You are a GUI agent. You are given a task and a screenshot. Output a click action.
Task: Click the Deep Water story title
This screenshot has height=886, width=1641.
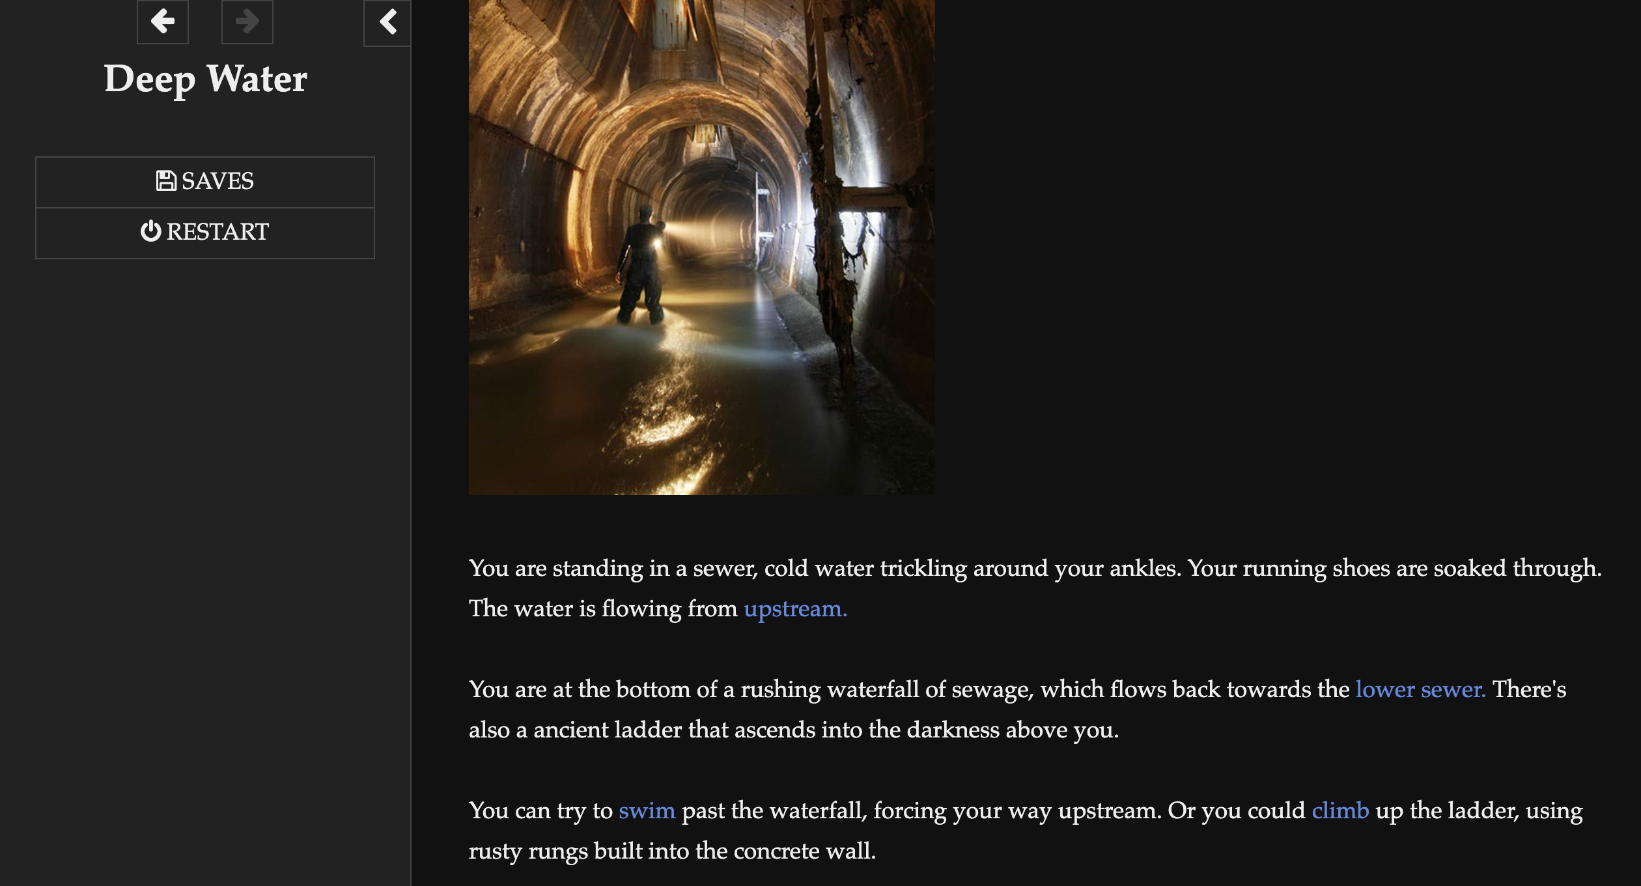[205, 79]
